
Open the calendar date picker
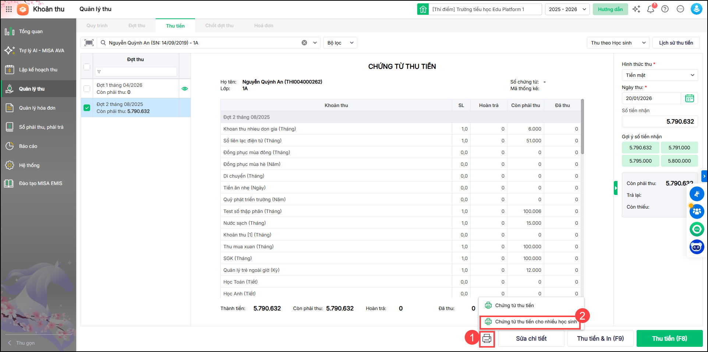pyautogui.click(x=689, y=98)
